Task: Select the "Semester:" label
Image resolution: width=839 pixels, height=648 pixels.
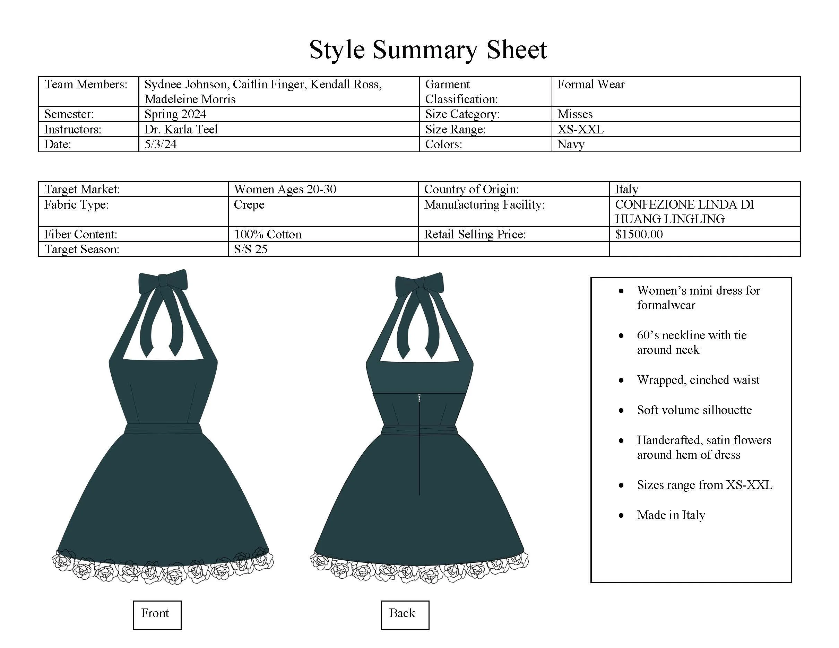Action: (x=69, y=114)
